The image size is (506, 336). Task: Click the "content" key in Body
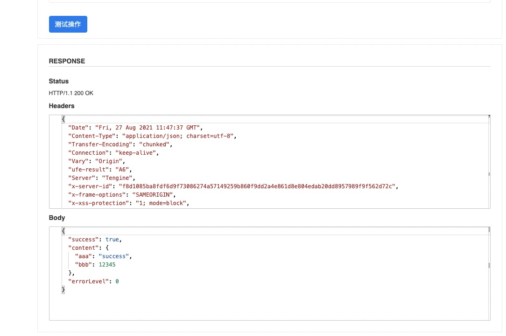coord(83,248)
